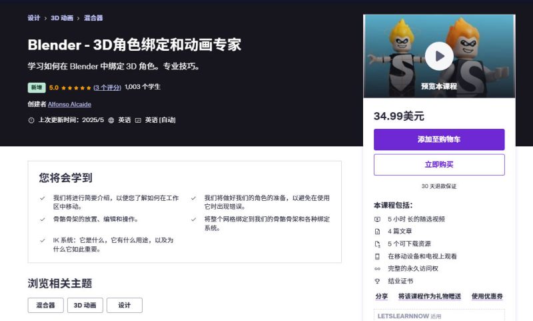
Task: Open the 3D 动画 breadcrumb link
Action: 62,18
